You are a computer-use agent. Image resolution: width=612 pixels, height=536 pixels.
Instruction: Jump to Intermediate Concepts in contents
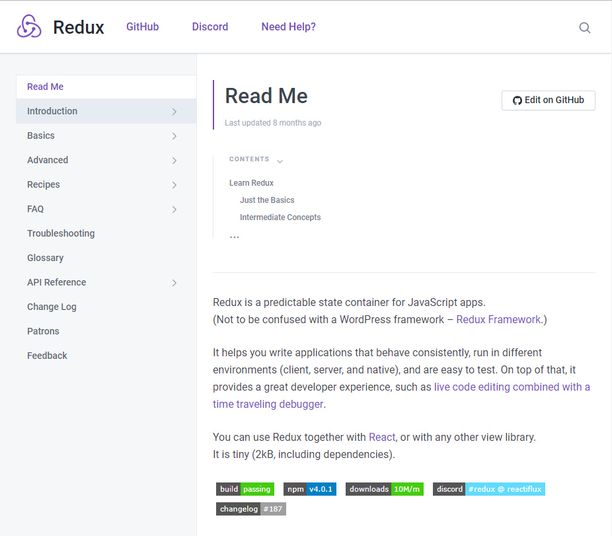pyautogui.click(x=280, y=217)
